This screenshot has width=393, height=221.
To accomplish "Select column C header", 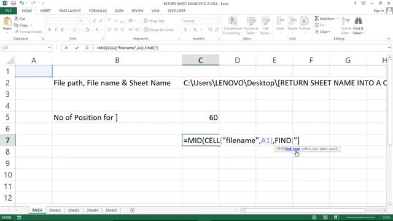I will (x=201, y=60).
